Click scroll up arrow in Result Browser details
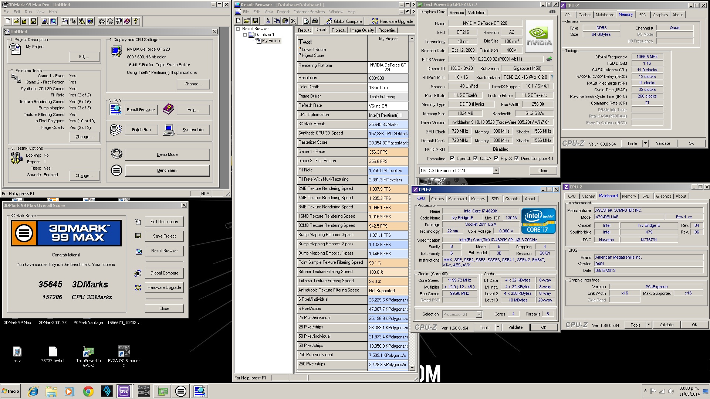The width and height of the screenshot is (710, 399). (x=412, y=38)
